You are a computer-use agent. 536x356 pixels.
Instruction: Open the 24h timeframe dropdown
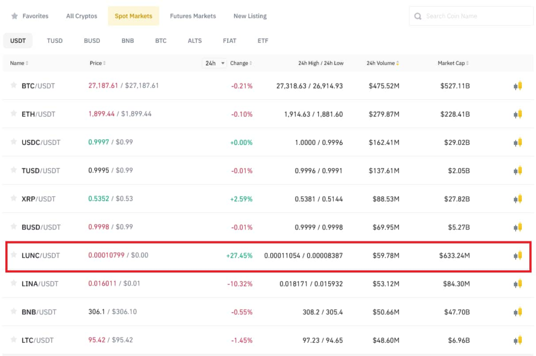coord(214,63)
